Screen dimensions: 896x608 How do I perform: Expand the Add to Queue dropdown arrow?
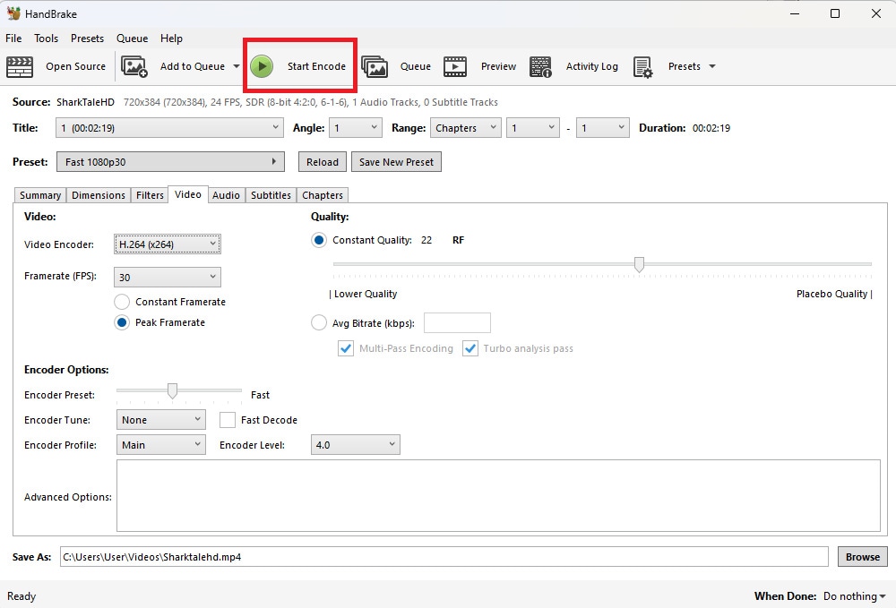pyautogui.click(x=237, y=66)
